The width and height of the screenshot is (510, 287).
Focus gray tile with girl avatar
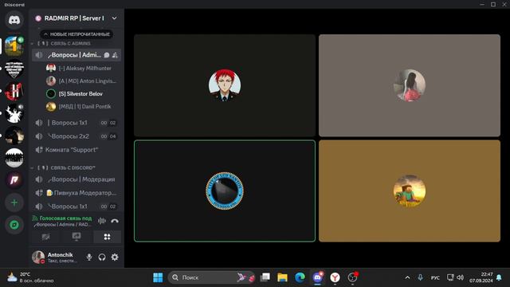pyautogui.click(x=410, y=85)
